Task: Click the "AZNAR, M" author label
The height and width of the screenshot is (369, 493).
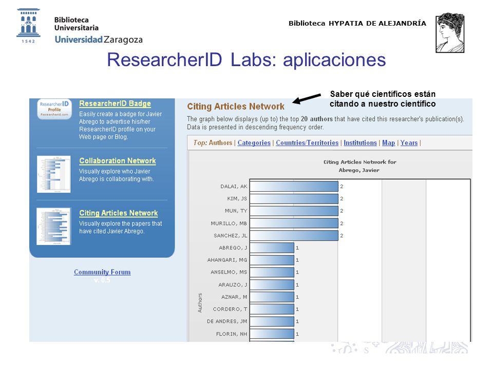Action: [234, 297]
